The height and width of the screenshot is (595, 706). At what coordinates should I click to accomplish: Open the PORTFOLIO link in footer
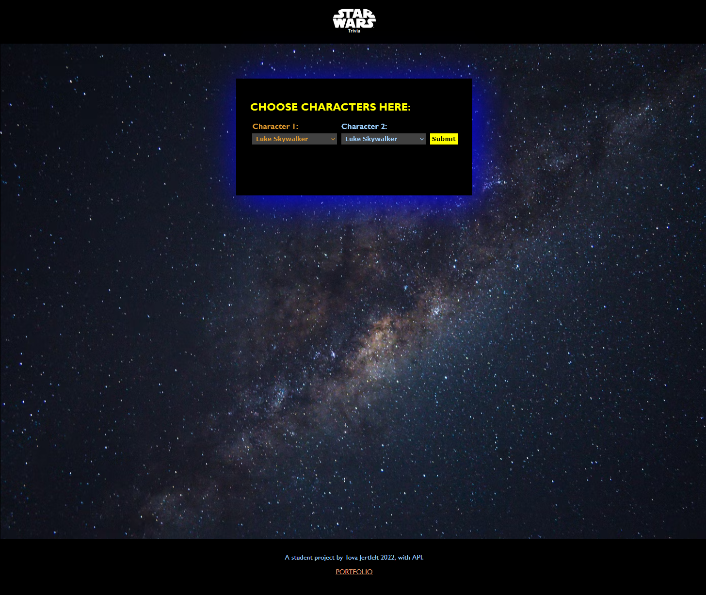[354, 572]
